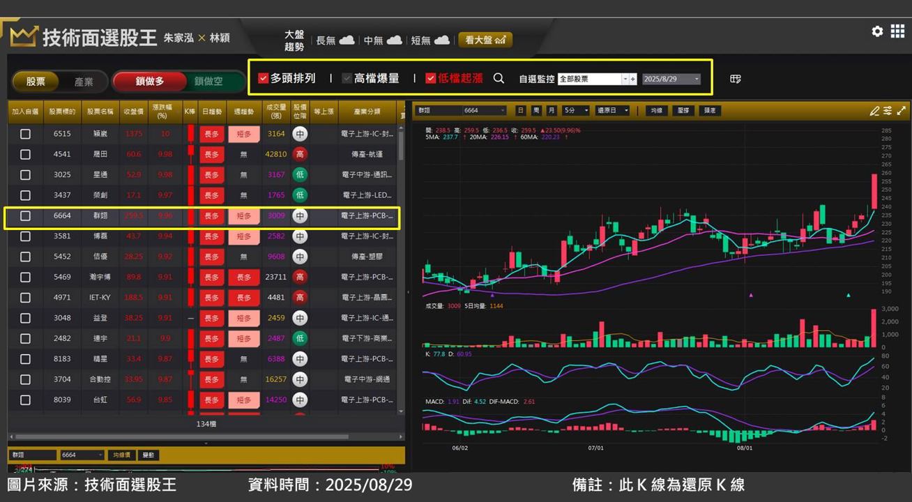Select the chart drawing pencil tool
The image size is (912, 502).
click(874, 111)
